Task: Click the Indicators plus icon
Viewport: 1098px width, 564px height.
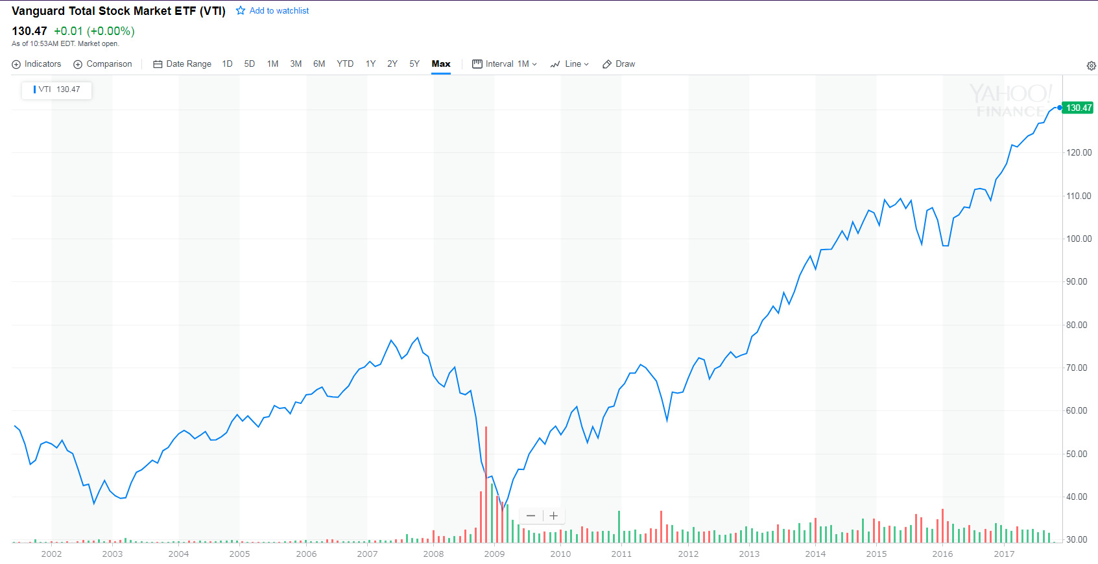Action: [16, 64]
